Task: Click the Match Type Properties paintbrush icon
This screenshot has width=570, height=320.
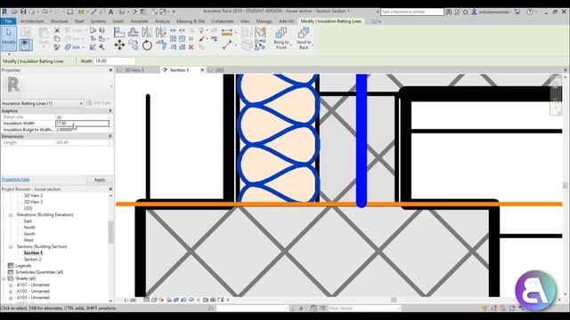Action: (57, 47)
